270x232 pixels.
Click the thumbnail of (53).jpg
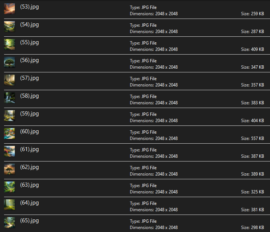coord(9,9)
